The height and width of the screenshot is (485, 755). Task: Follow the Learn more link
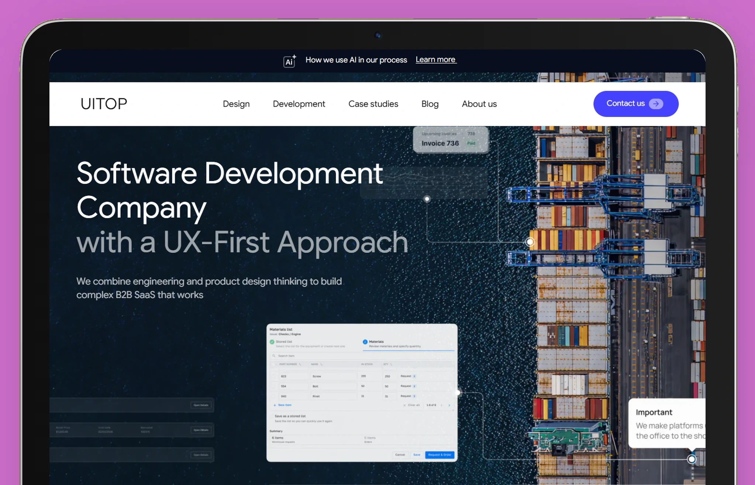point(436,60)
